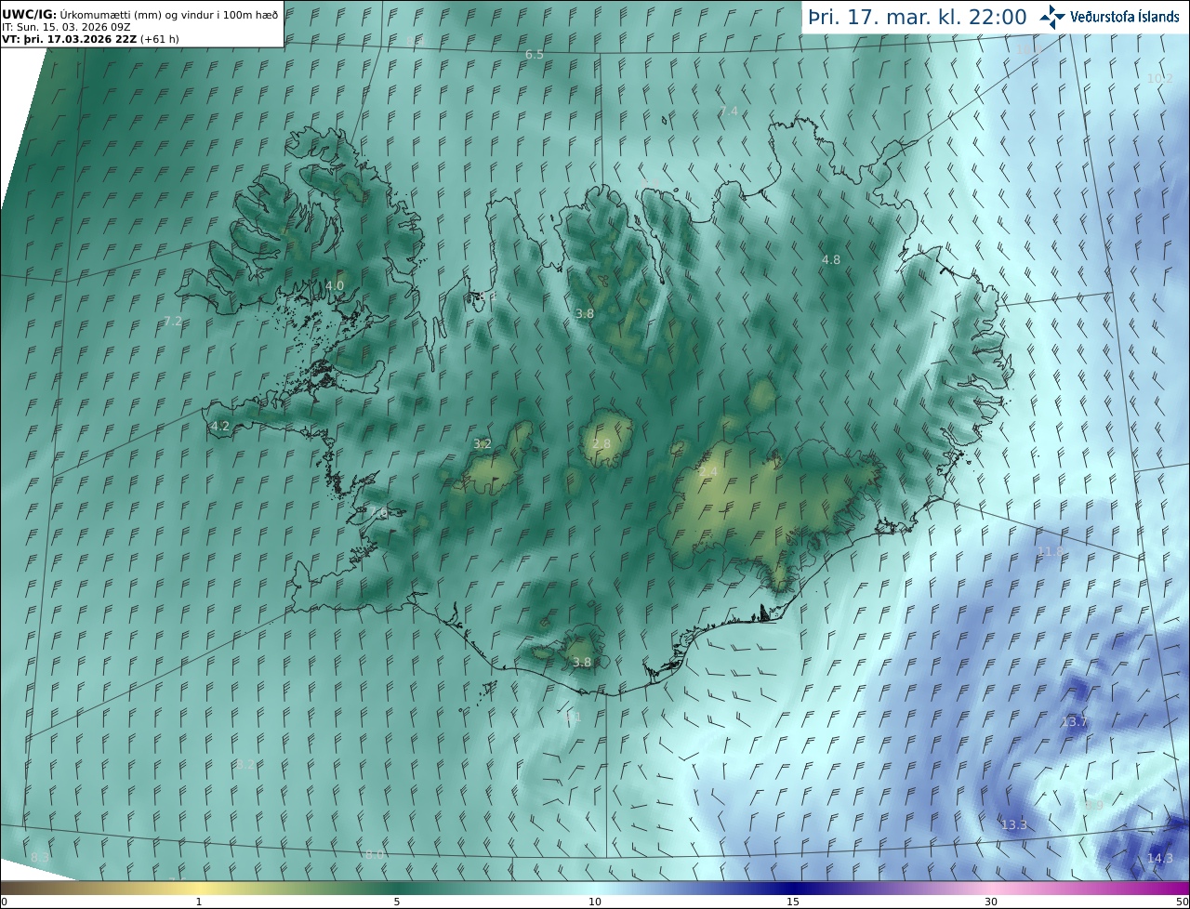Click the 8.3 value in the bottom-left corner
The width and height of the screenshot is (1190, 909).
click(x=40, y=857)
